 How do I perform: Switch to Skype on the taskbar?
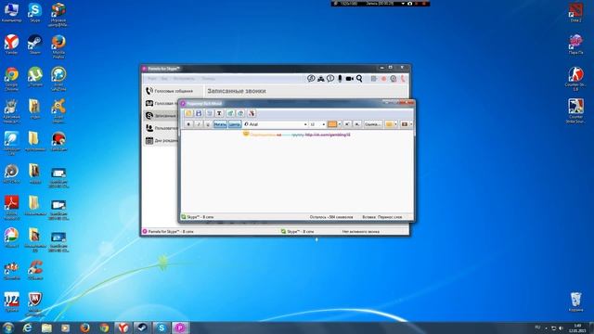point(161,328)
